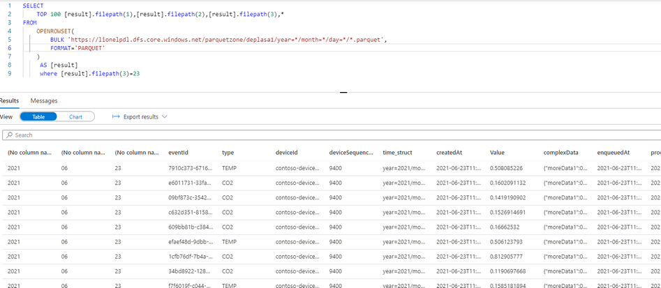
Task: Click the Export results arrow icon
Action: (x=116, y=116)
